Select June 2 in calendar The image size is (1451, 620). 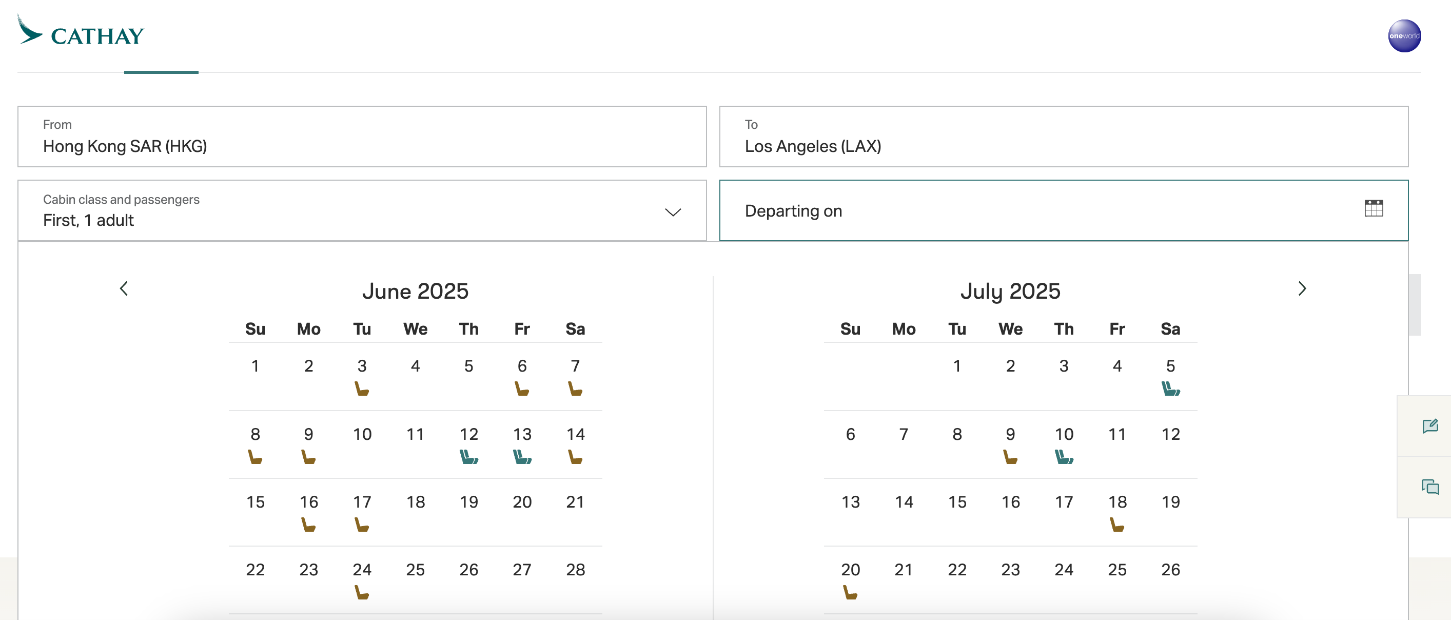pyautogui.click(x=308, y=366)
